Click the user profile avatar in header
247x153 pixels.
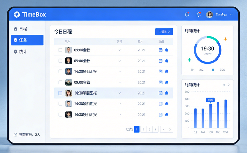click(209, 14)
